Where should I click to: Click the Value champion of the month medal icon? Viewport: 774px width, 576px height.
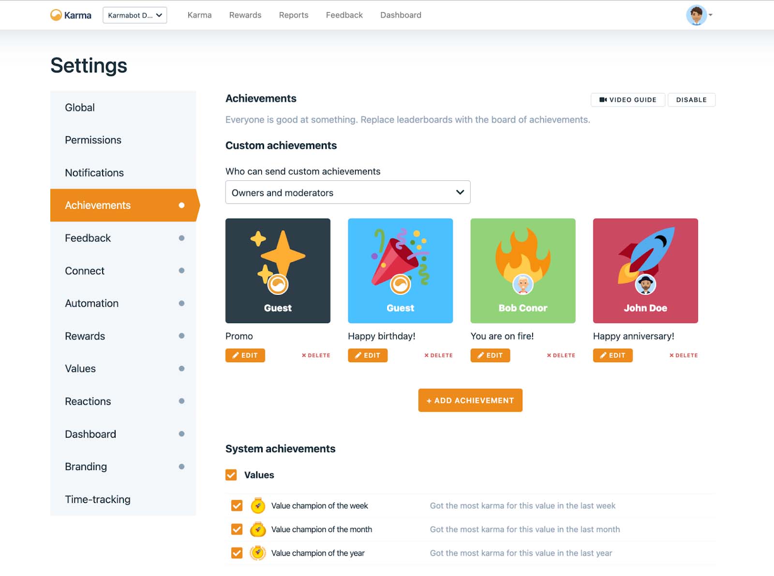tap(258, 530)
